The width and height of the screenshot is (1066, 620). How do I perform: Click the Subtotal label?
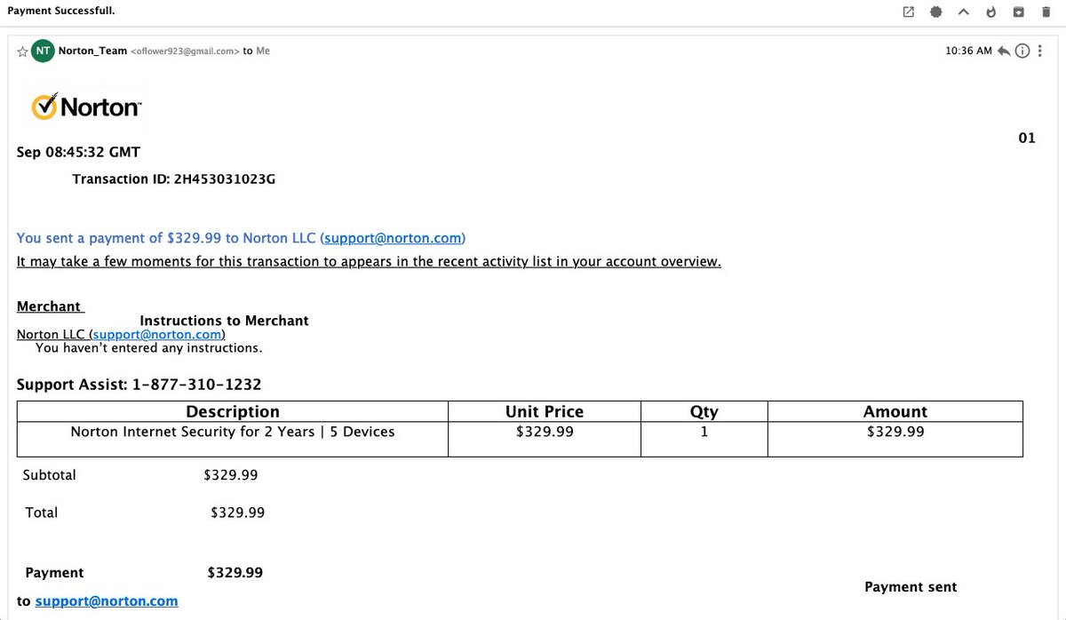49,475
